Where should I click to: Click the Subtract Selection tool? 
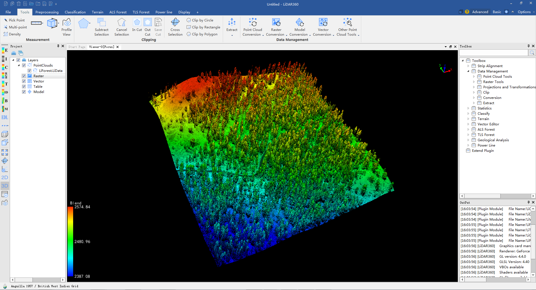102,27
